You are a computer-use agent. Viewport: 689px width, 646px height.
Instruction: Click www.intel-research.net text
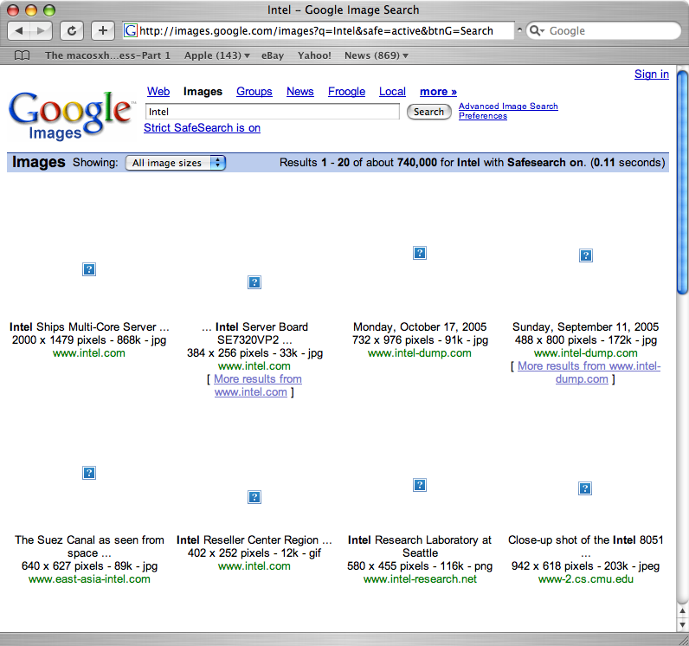(420, 579)
